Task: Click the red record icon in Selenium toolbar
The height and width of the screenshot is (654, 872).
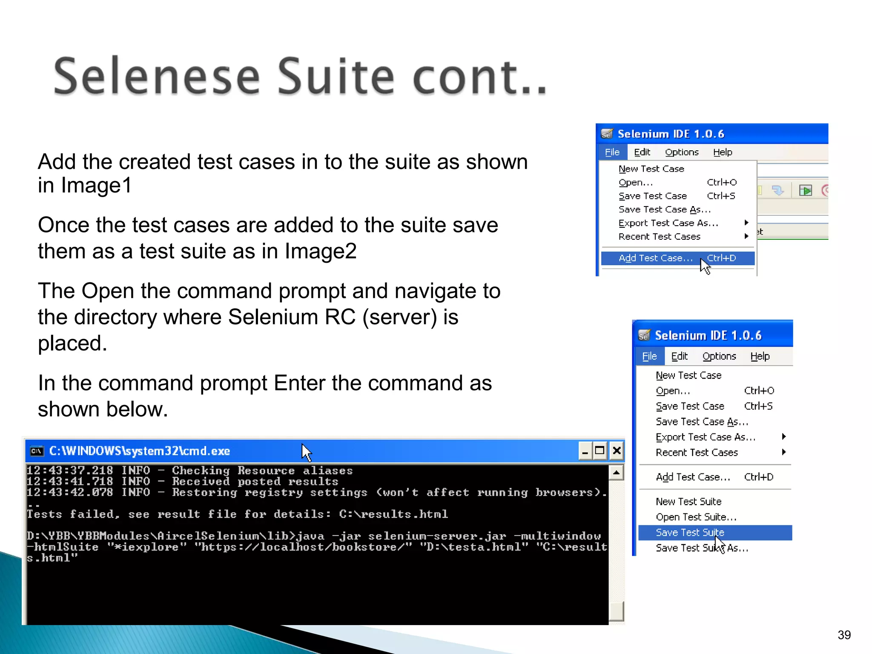Action: [x=825, y=190]
